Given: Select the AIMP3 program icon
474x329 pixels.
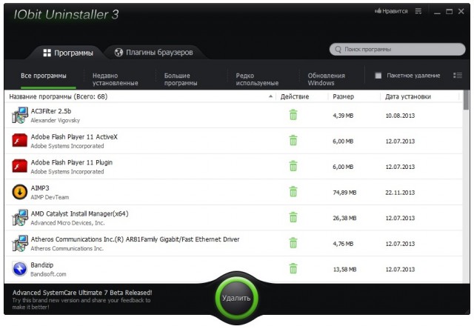Looking at the screenshot, I should (x=20, y=192).
